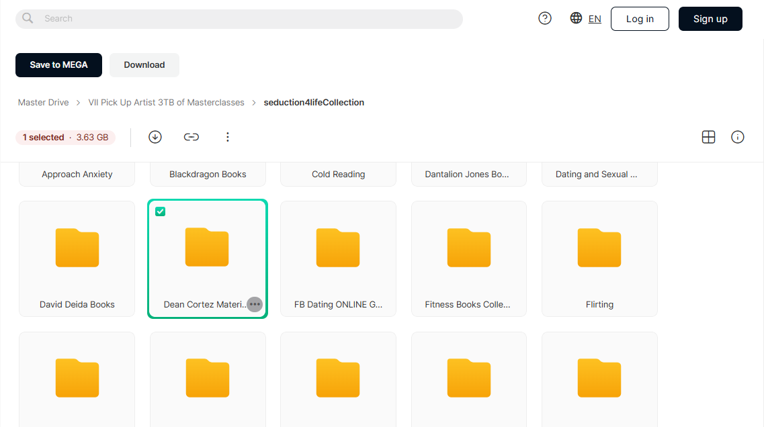Viewport: 764px width, 427px height.
Task: Uncheck the Dean Cortez folder checkbox
Action: pyautogui.click(x=161, y=211)
